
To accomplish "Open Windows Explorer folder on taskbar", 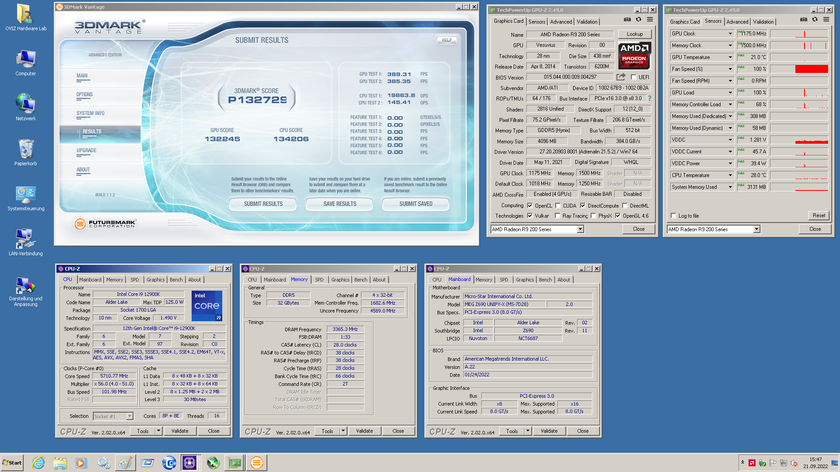I will coord(60,463).
